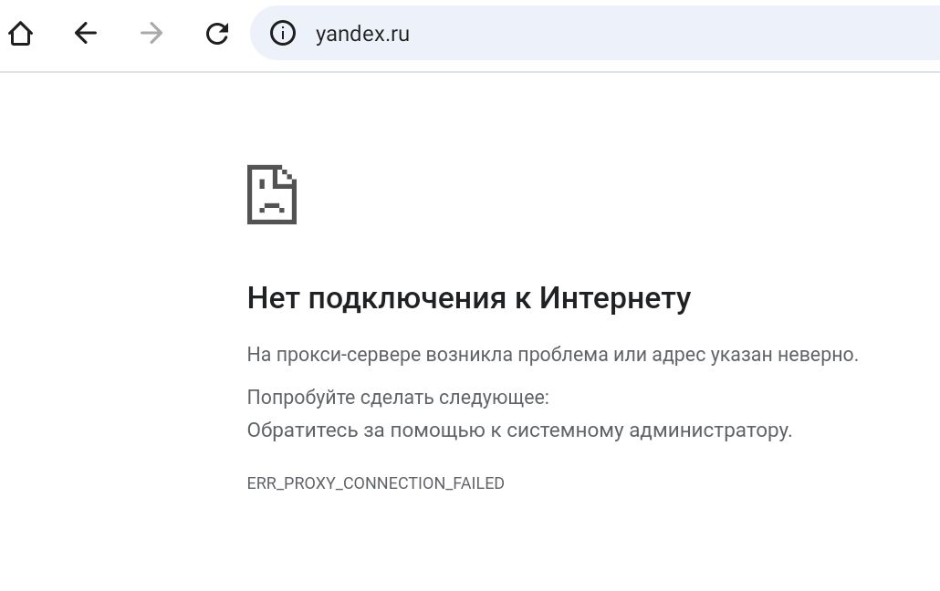The image size is (940, 591).
Task: Open site information via the circled i icon
Action: (283, 34)
